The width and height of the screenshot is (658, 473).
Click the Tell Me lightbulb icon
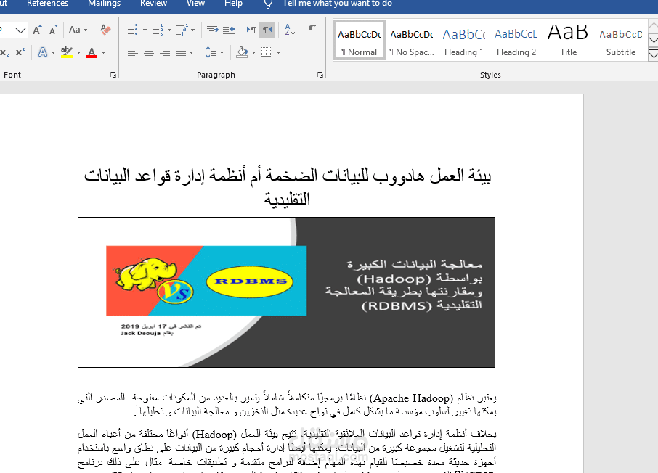[x=268, y=4]
